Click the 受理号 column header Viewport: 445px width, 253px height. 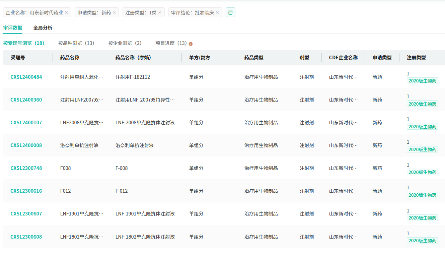[x=18, y=58]
